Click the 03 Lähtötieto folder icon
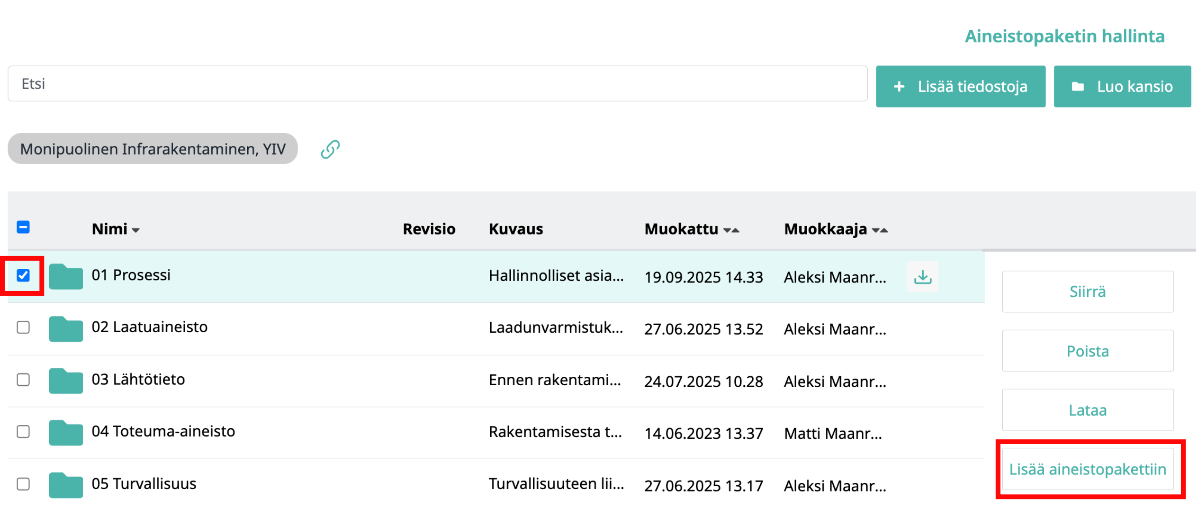 coord(66,381)
